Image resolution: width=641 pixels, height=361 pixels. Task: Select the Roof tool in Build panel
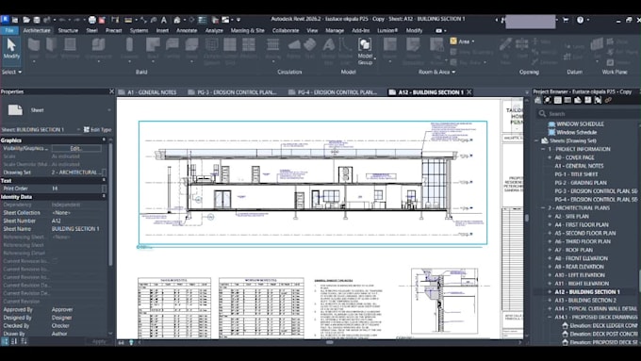coord(153,48)
